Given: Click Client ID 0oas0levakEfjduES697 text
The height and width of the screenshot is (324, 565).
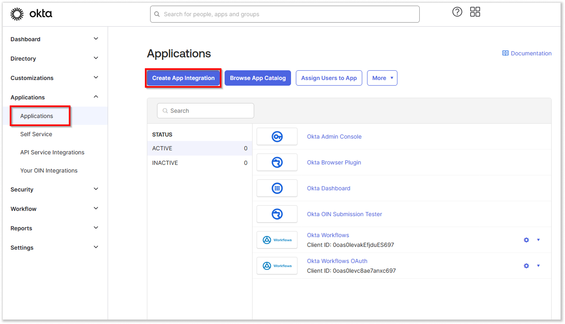Looking at the screenshot, I should (350, 245).
